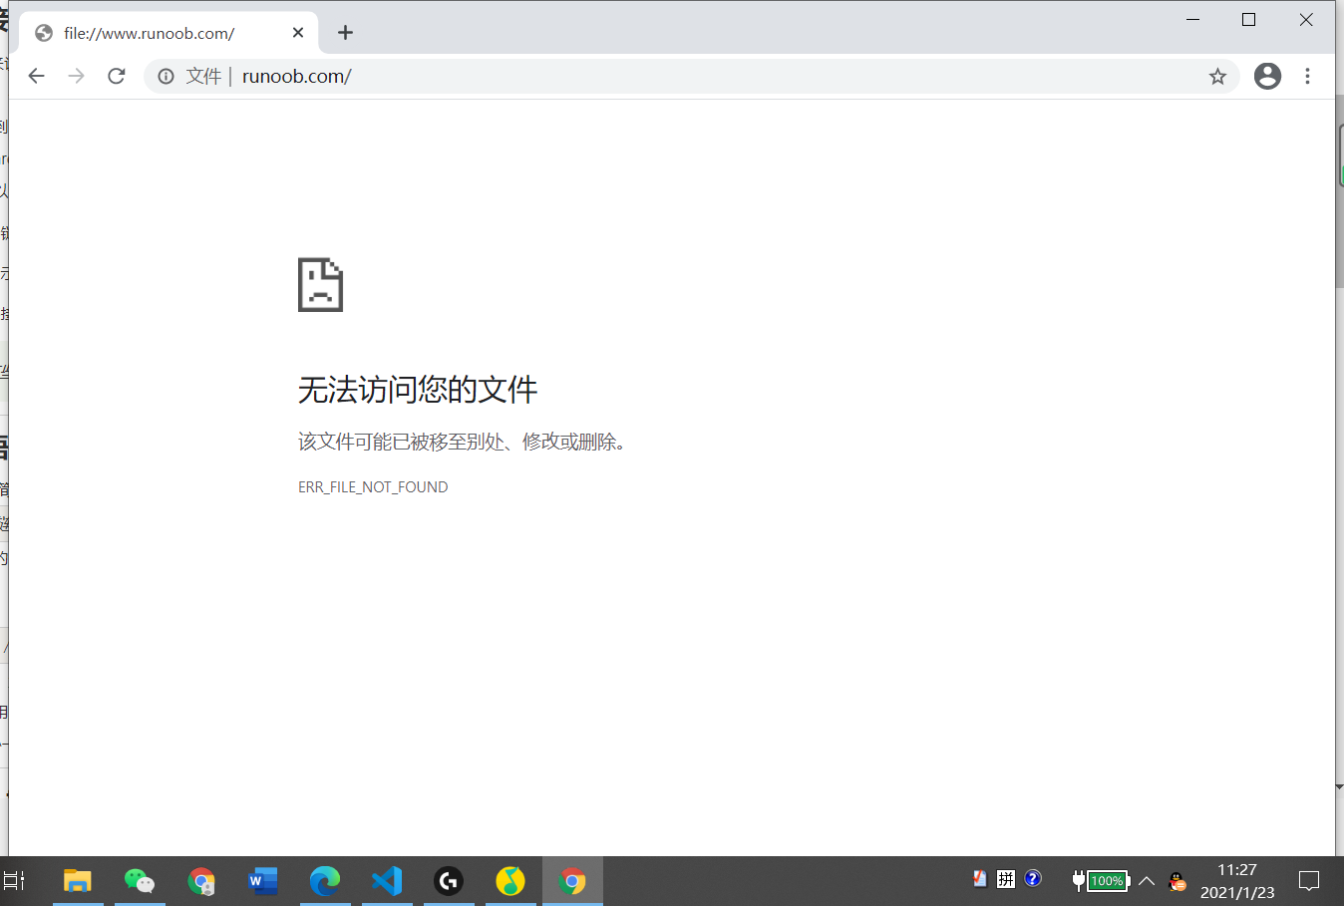Open Visual Studio Code from the taskbar
1344x906 pixels.
click(x=387, y=881)
